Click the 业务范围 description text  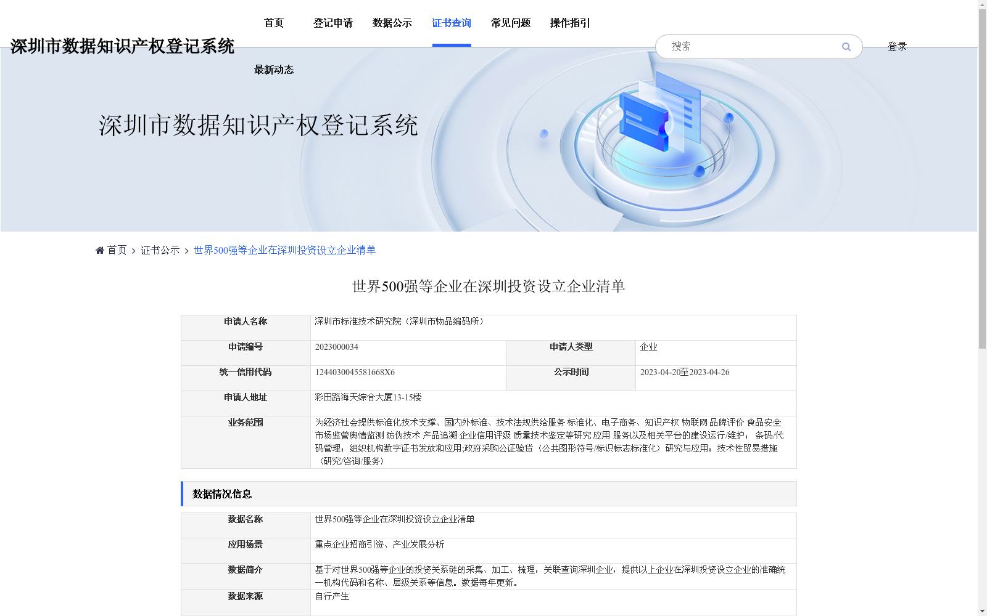coord(549,442)
